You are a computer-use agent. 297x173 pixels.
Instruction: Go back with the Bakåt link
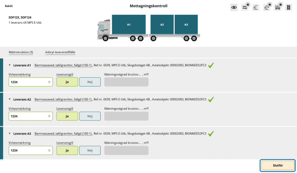pos(9,6)
